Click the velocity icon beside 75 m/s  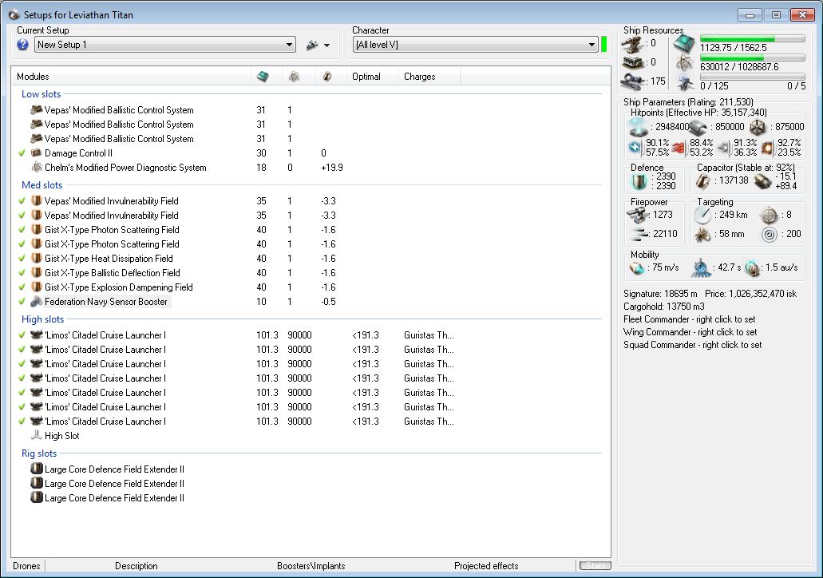pyautogui.click(x=638, y=267)
